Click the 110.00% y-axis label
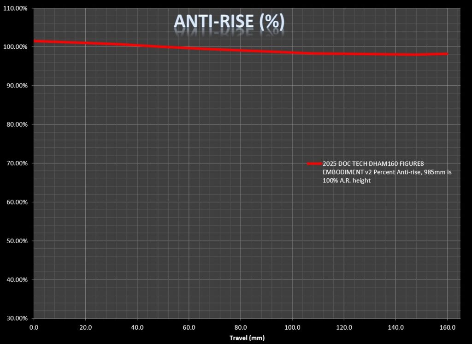The height and width of the screenshot is (344, 472). tap(16, 8)
